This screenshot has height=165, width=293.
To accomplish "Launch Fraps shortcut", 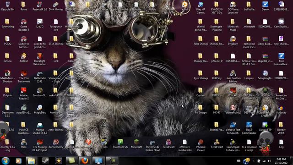I will pos(104,143).
